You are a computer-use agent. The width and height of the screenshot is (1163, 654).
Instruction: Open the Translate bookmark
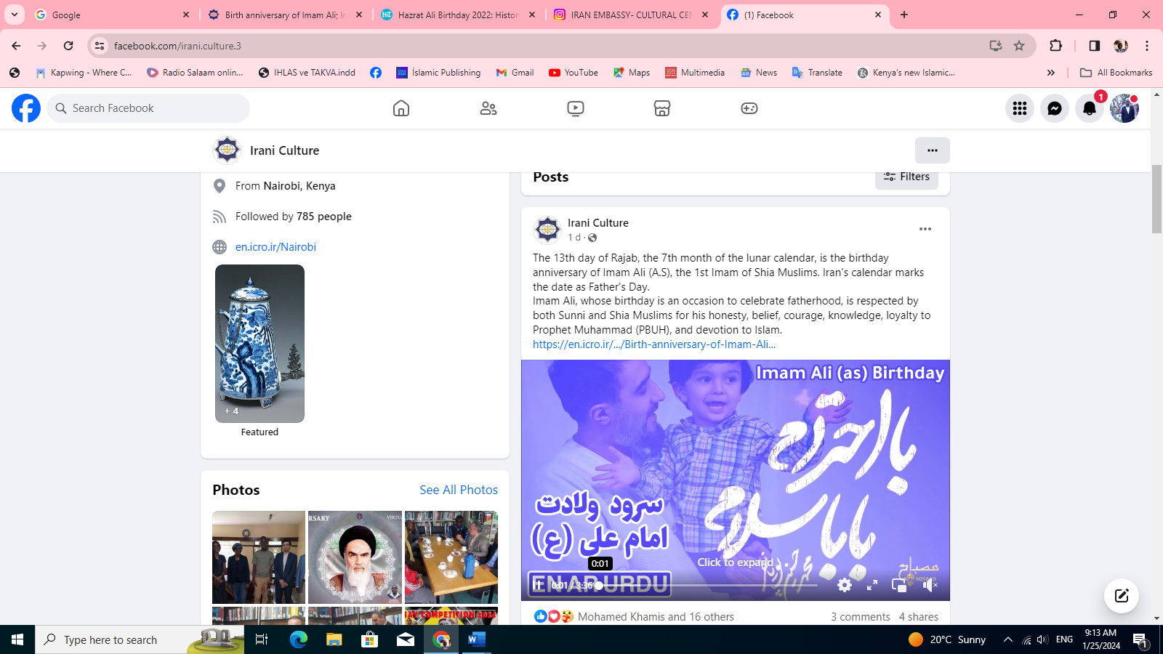tap(817, 73)
